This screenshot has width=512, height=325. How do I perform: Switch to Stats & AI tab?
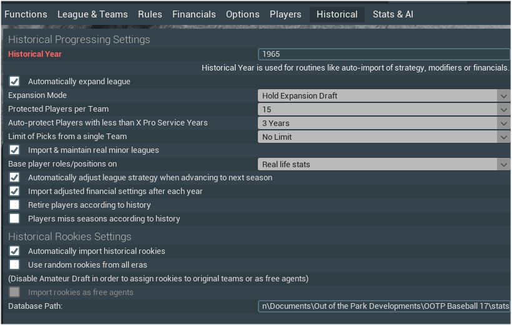[x=393, y=14]
